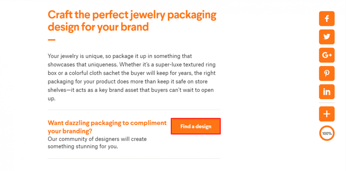
Task: Click the "Our community of designers will create" text
Action: point(97,139)
